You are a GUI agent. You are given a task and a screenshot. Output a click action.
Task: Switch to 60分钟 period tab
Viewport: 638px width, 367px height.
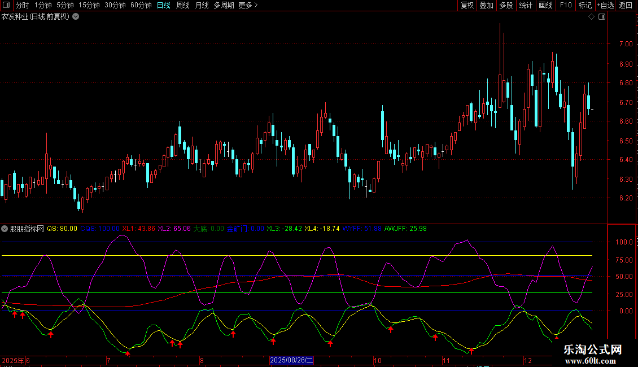point(141,5)
